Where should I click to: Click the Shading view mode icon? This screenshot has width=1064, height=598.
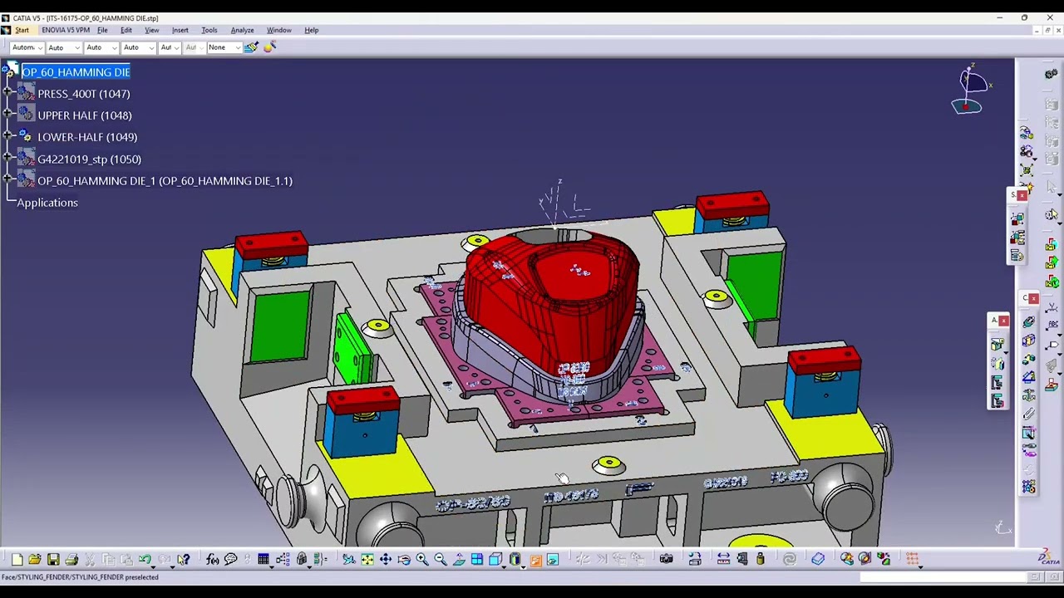coord(515,560)
